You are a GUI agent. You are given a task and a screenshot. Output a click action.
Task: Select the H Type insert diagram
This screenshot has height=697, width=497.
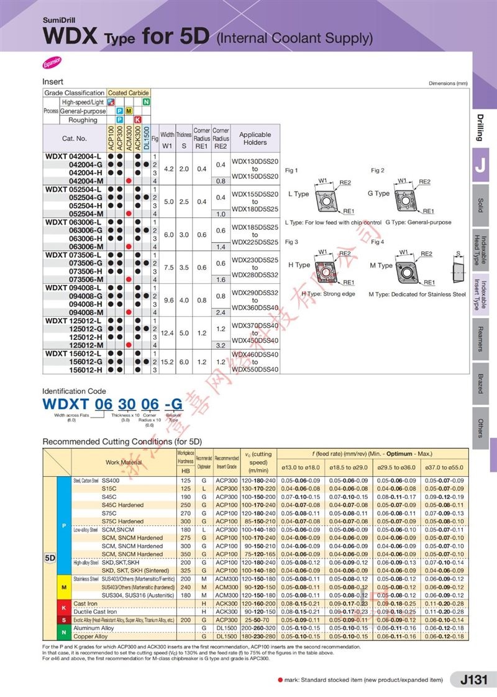(x=327, y=271)
